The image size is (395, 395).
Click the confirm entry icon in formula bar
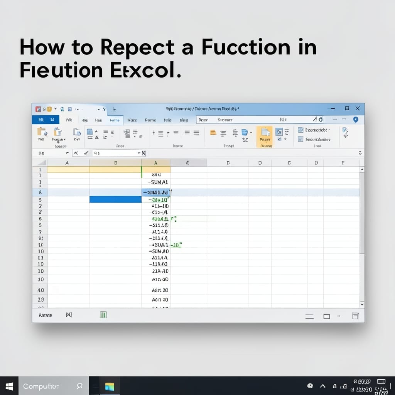point(86,153)
